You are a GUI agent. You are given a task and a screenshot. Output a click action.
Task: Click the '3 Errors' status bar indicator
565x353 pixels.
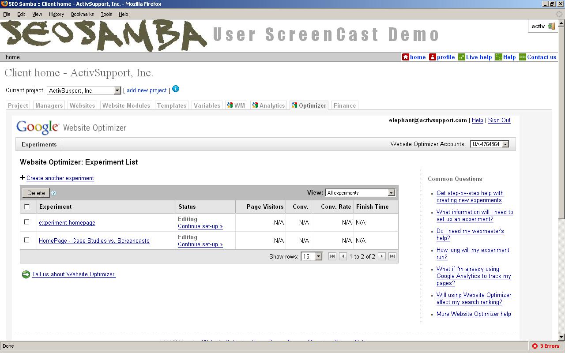[546, 346]
